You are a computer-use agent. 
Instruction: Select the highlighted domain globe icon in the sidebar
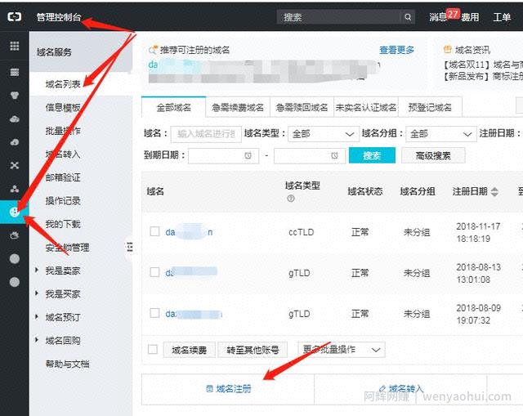(15, 212)
